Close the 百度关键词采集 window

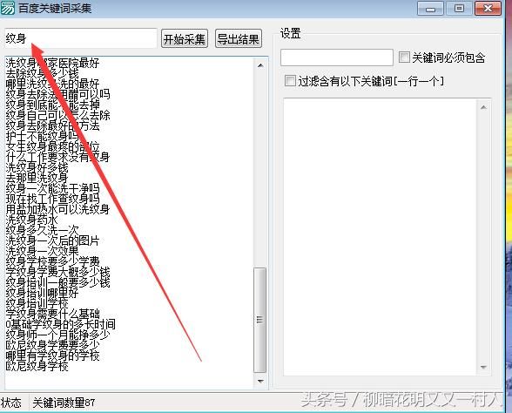point(488,9)
